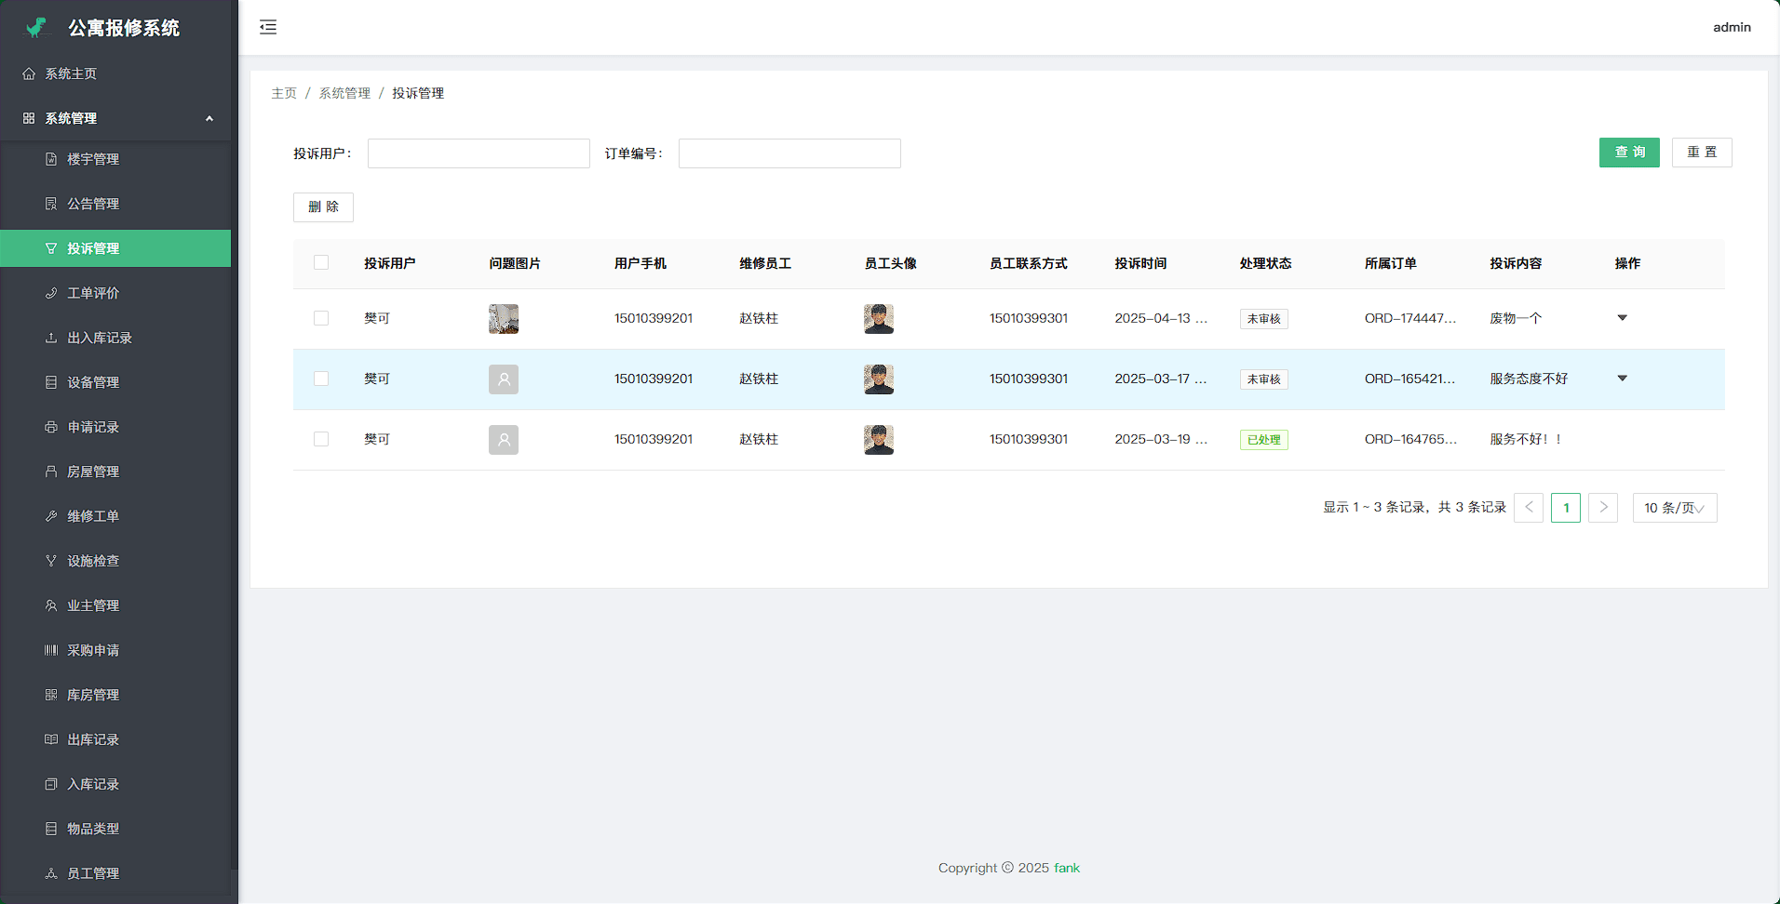Click the home icon beside 系统主页
This screenshot has height=904, width=1780.
pos(29,73)
